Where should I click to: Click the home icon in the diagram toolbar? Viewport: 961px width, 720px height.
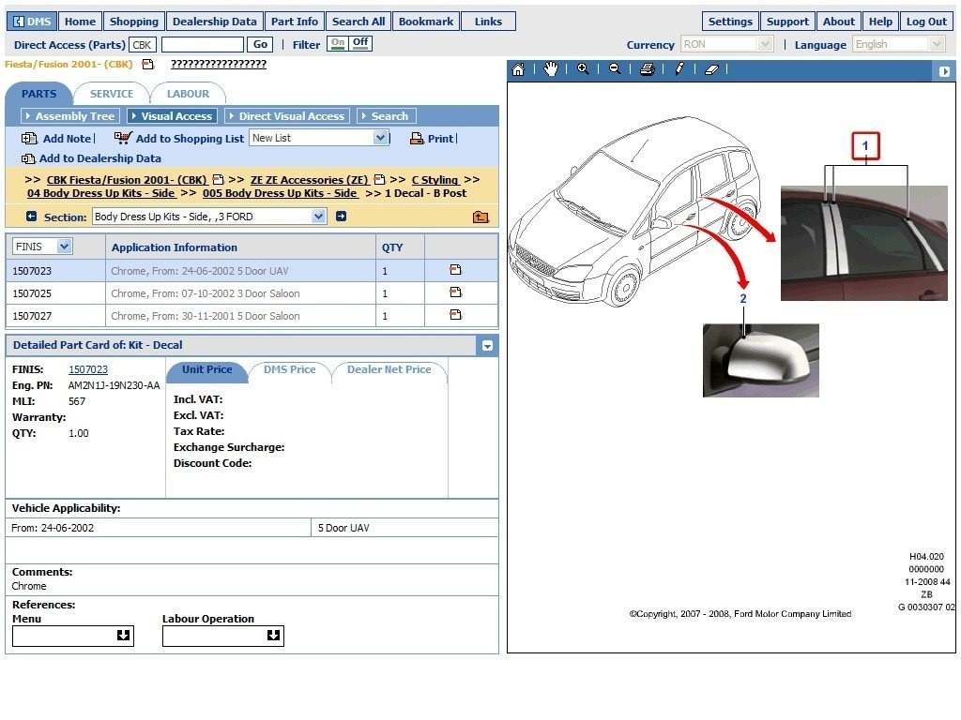pyautogui.click(x=518, y=69)
